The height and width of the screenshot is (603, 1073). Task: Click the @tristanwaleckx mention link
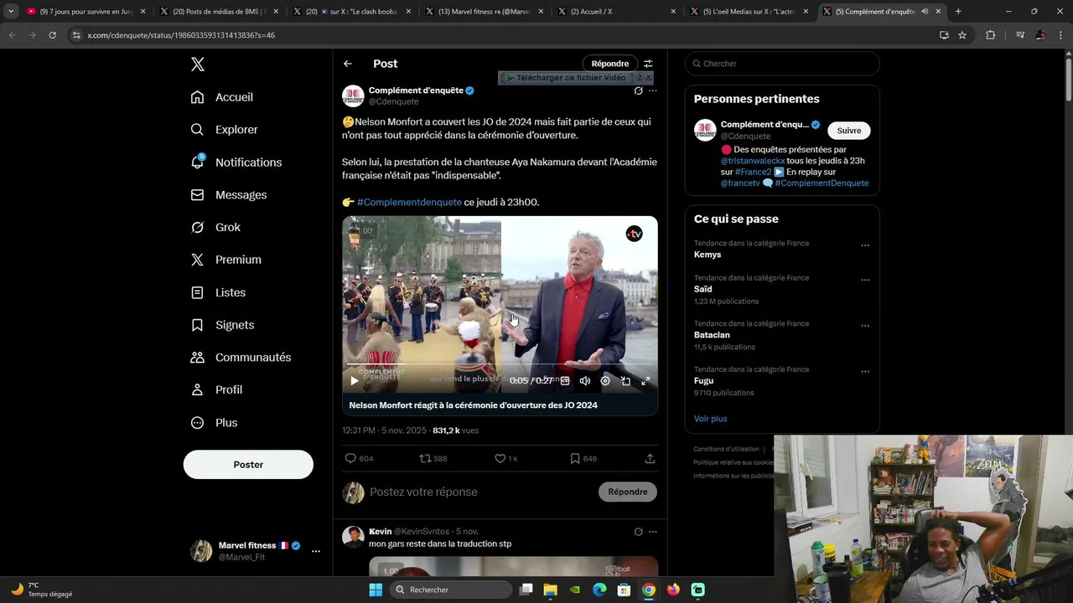(753, 161)
